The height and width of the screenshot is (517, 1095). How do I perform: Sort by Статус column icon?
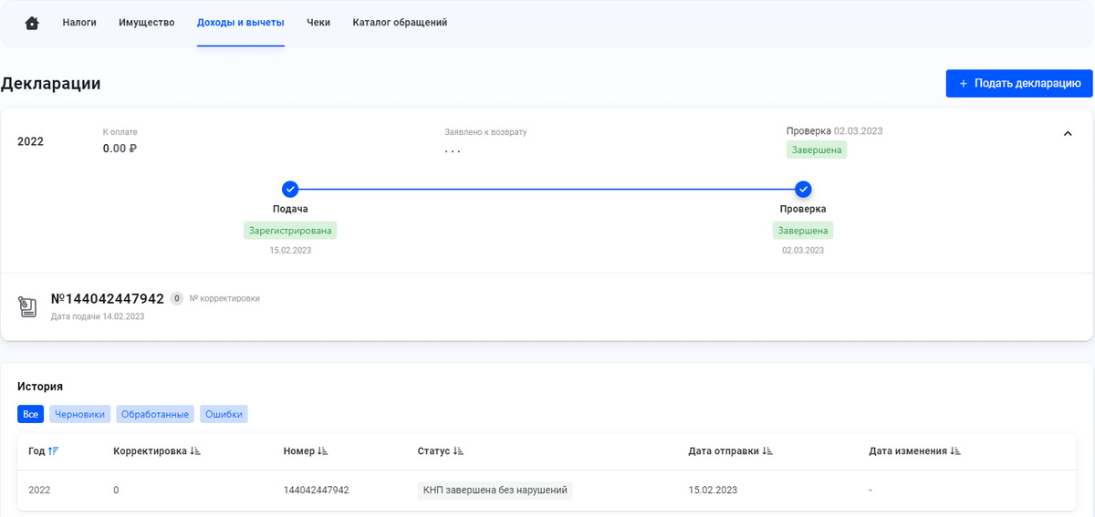point(458,451)
